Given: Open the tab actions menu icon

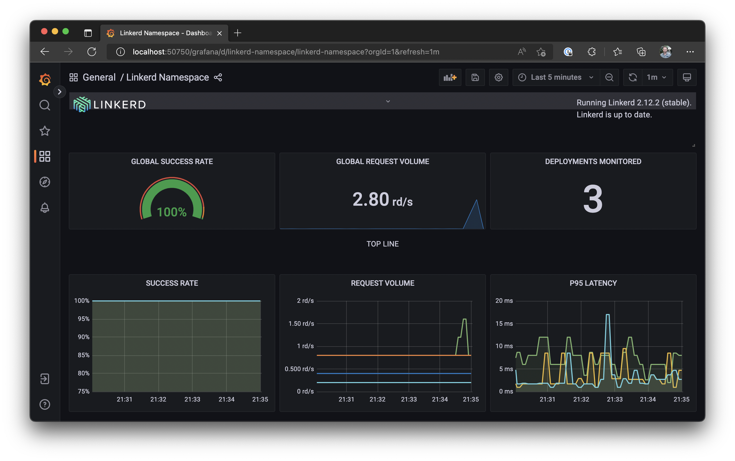Looking at the screenshot, I should (x=88, y=33).
